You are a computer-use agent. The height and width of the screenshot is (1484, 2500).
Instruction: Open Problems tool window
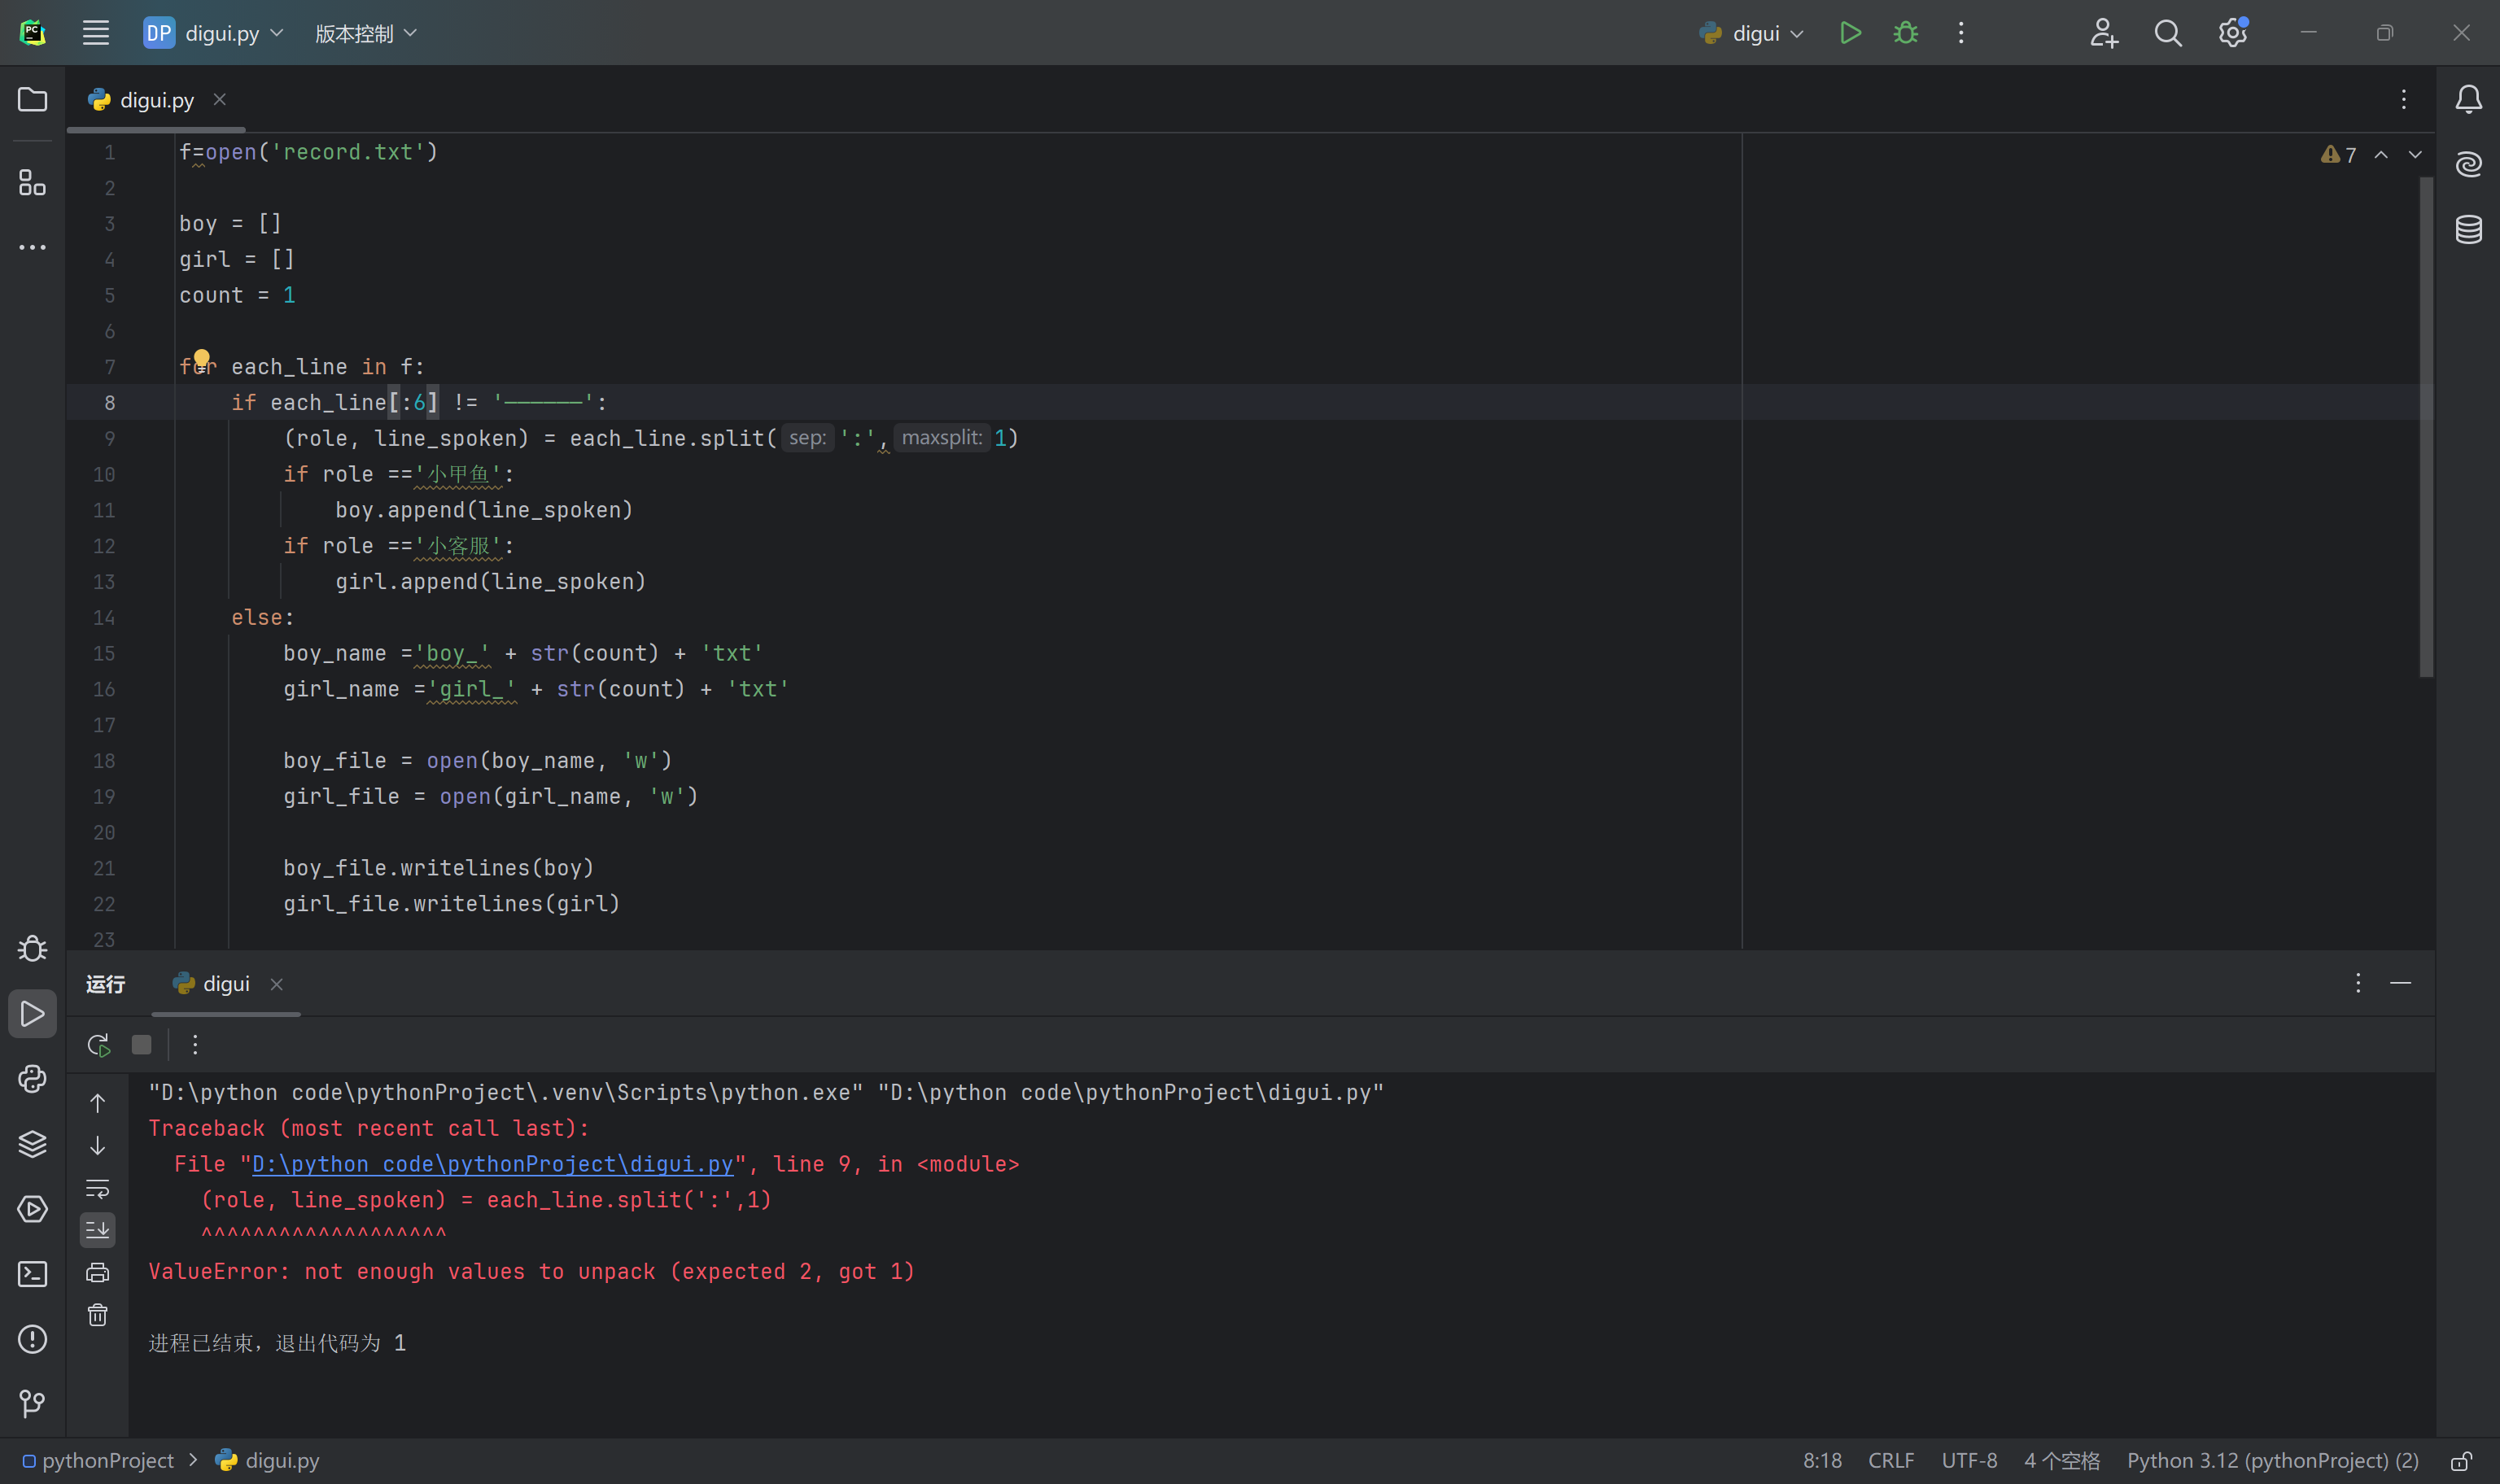(x=32, y=1339)
